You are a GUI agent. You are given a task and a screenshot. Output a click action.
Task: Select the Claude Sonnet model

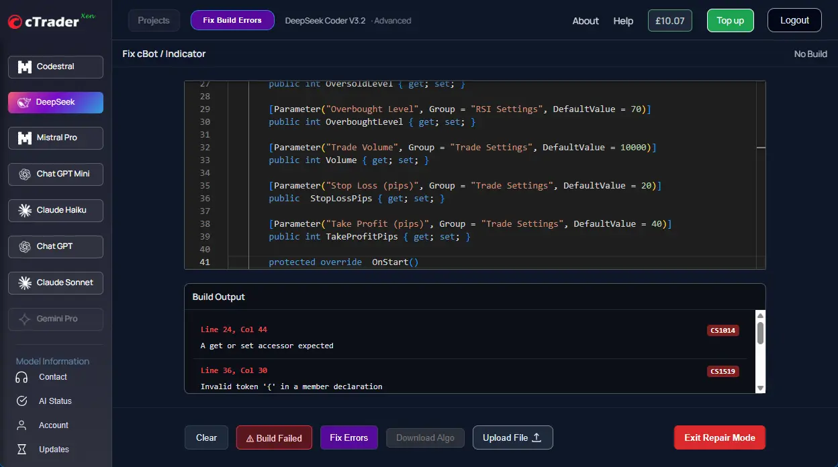pos(55,282)
